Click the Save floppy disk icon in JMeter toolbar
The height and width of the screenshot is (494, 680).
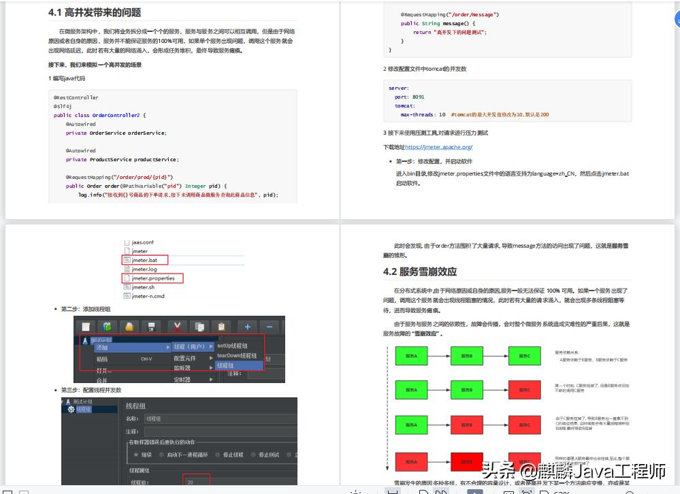click(x=151, y=327)
